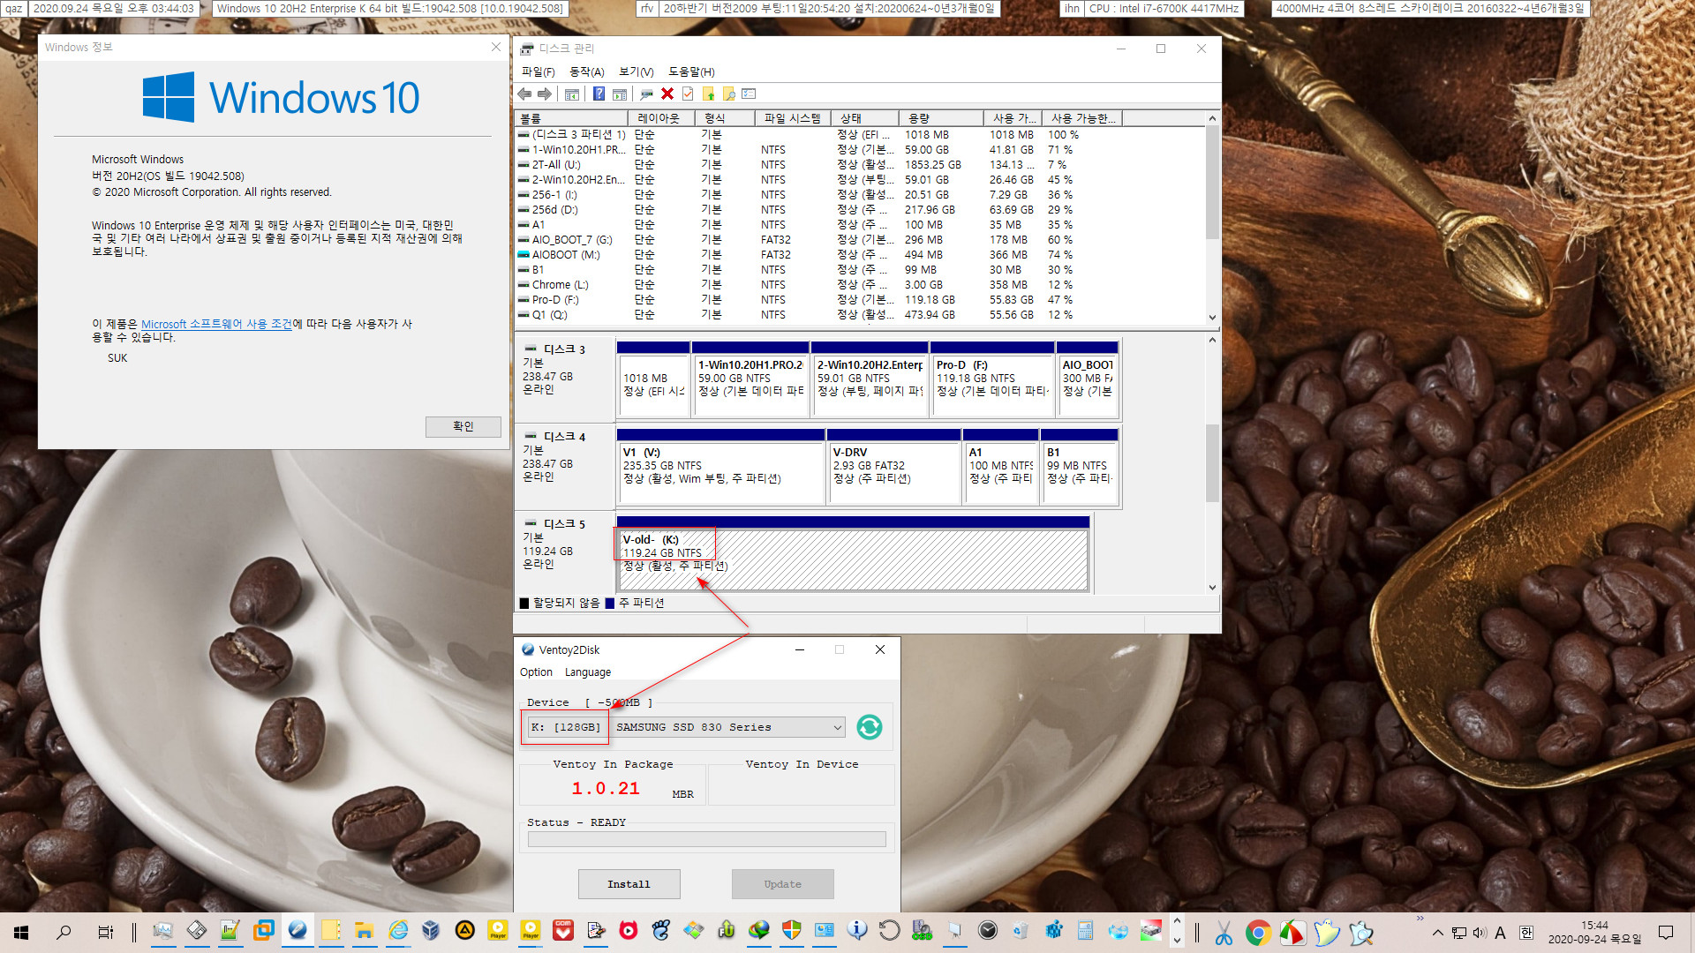Toggle the console tree pane toolbar icon
The width and height of the screenshot is (1695, 953).
pos(572,94)
